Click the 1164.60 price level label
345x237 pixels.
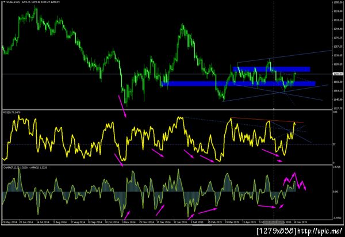[x=338, y=91]
